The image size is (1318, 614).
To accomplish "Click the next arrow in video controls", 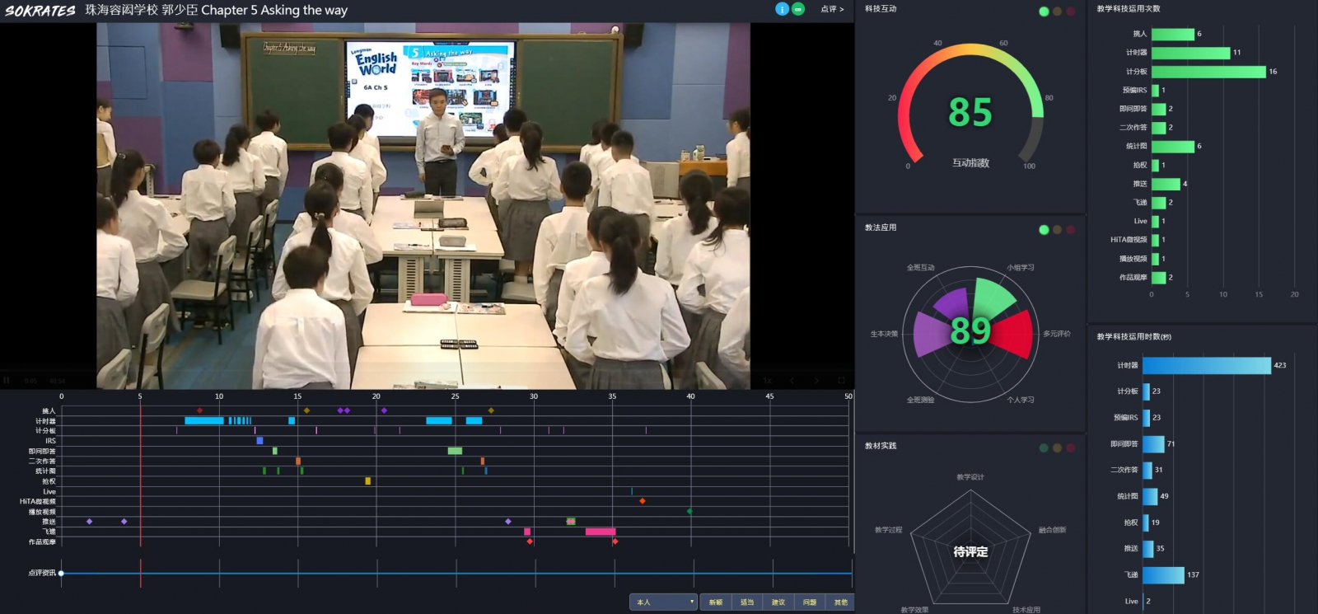I will 816,381.
